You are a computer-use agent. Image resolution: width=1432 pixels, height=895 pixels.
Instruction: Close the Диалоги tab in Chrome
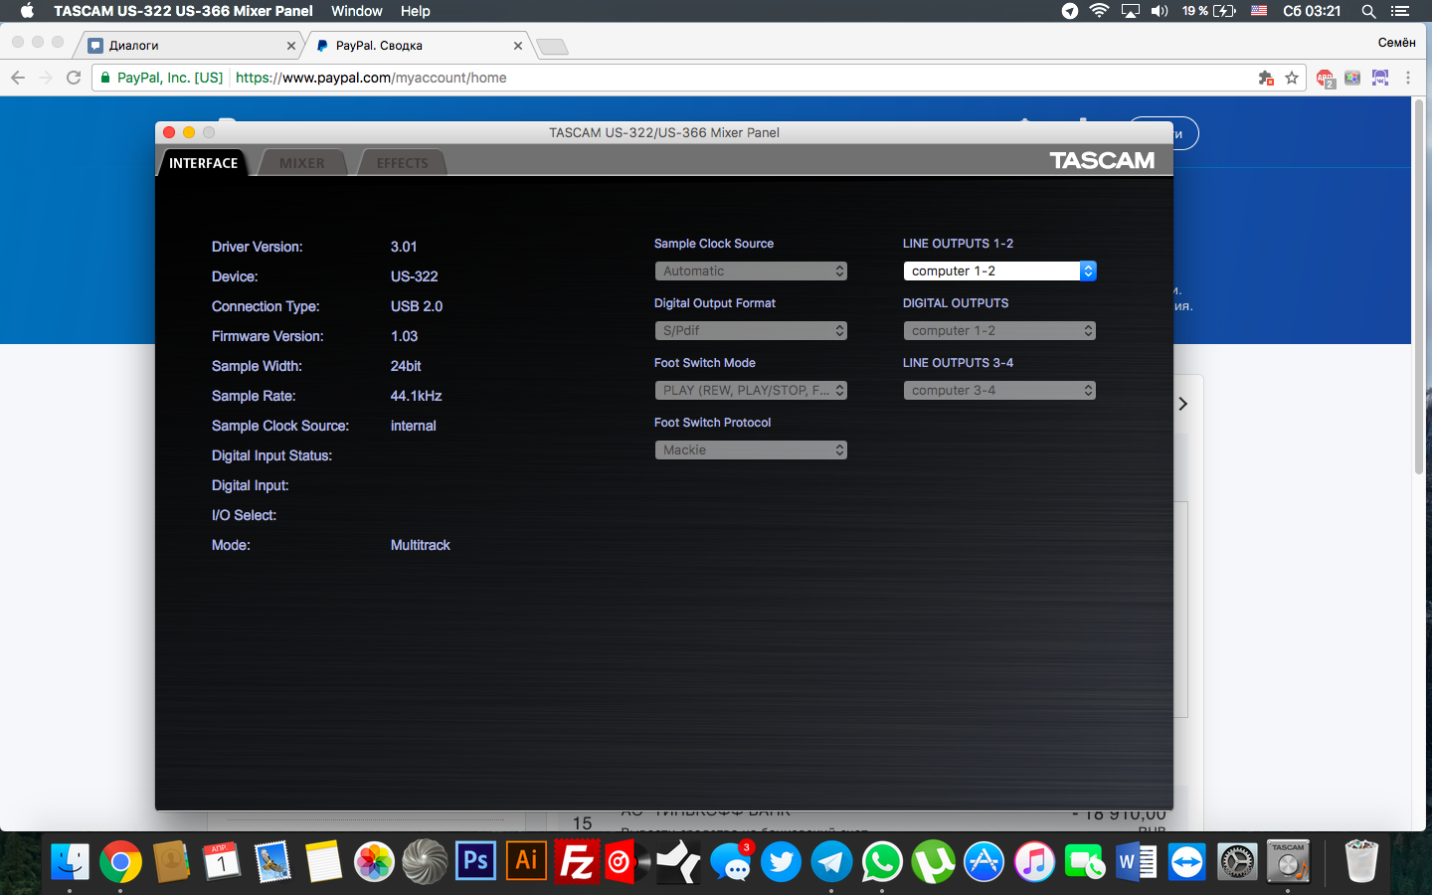(291, 46)
